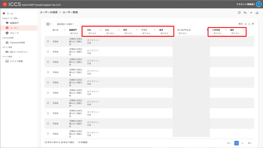The height and width of the screenshot is (148, 263).
Task: Follow the ユーザーの検索 breadcrumb link
Action: click(49, 12)
